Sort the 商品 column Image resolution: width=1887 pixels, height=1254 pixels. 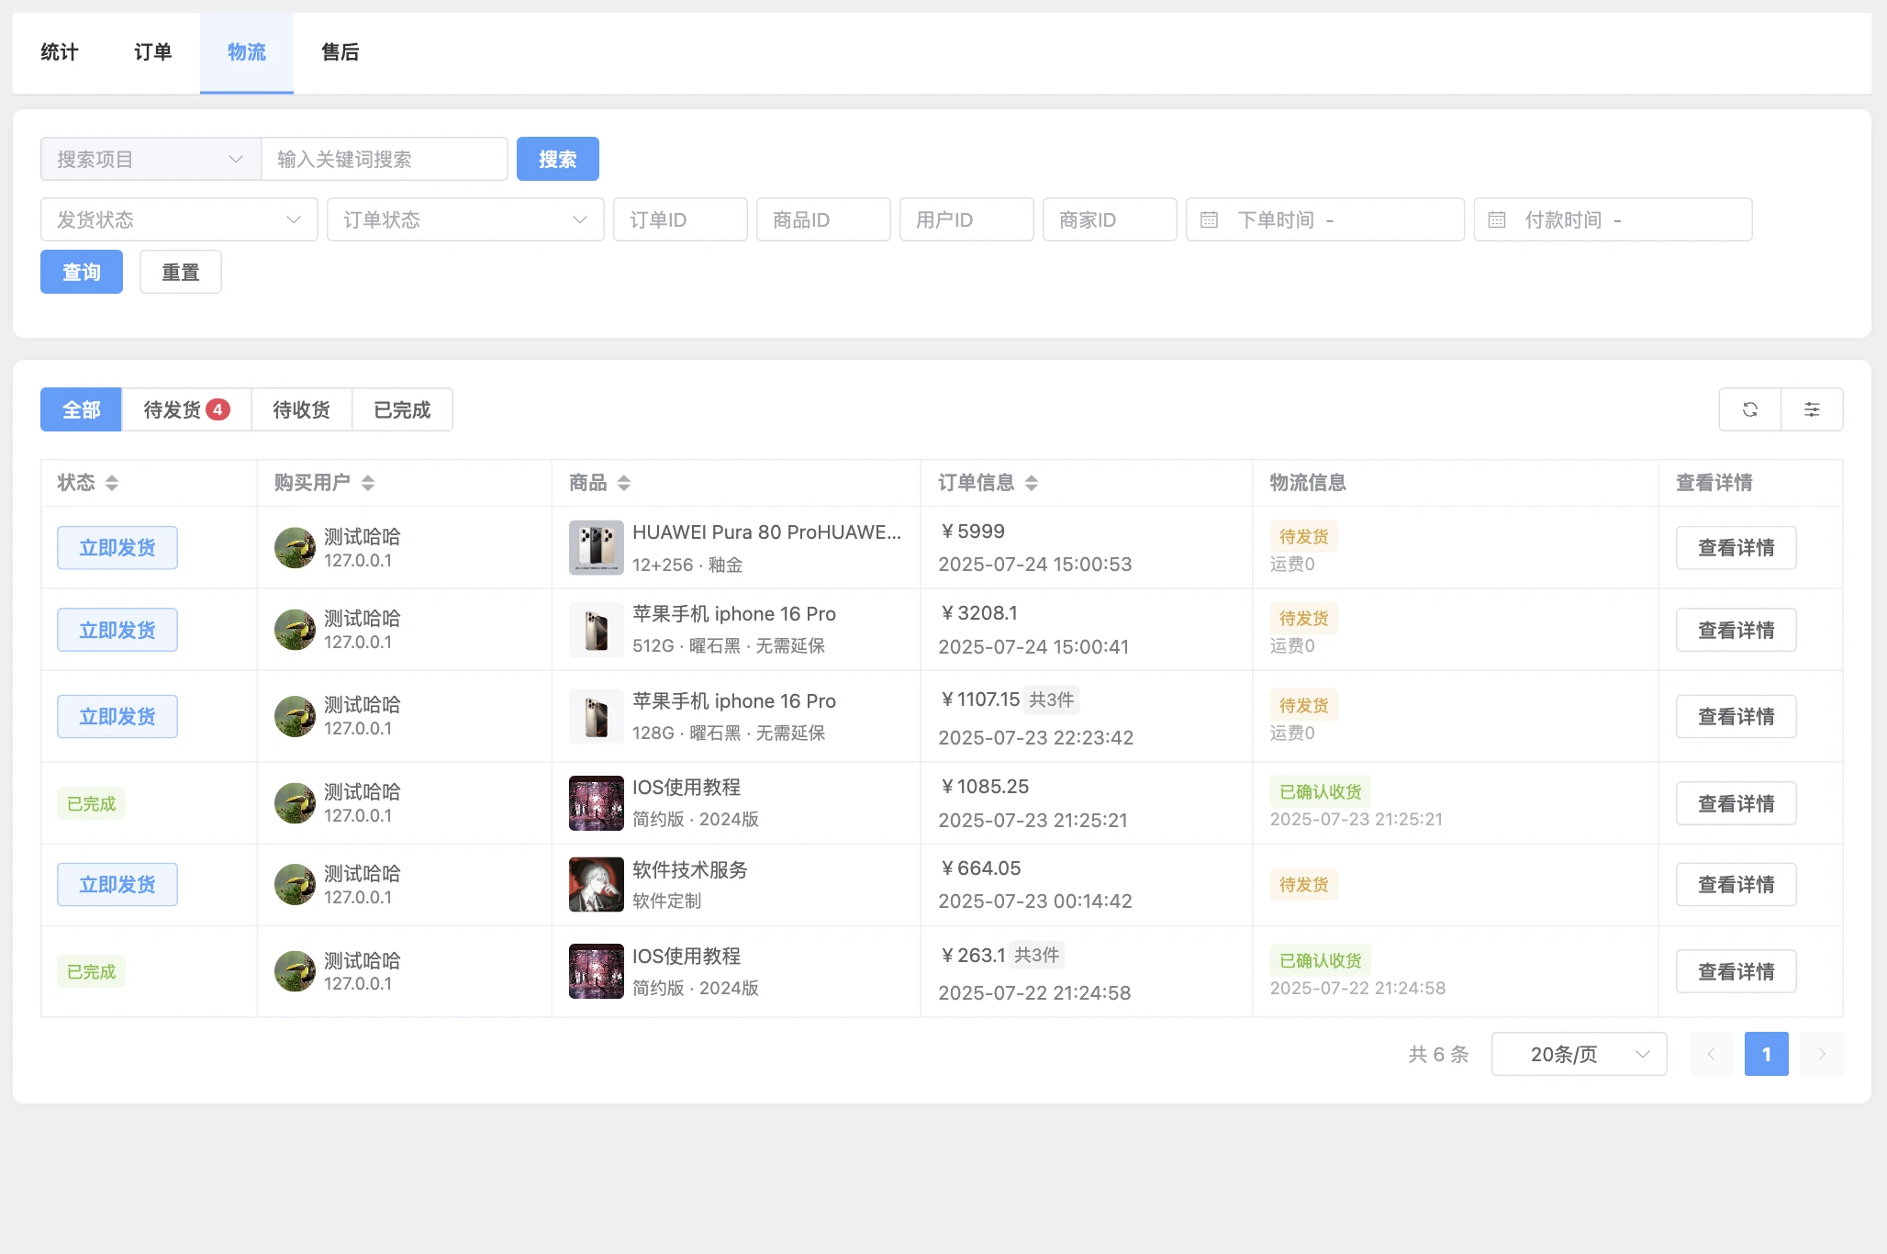624,483
